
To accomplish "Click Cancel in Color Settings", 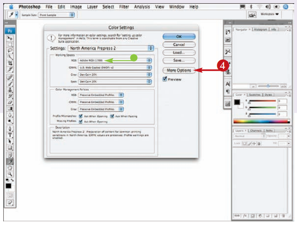I will tap(179, 45).
